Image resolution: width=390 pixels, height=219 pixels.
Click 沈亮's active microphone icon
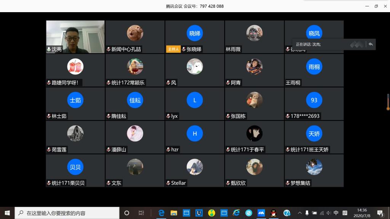49,49
